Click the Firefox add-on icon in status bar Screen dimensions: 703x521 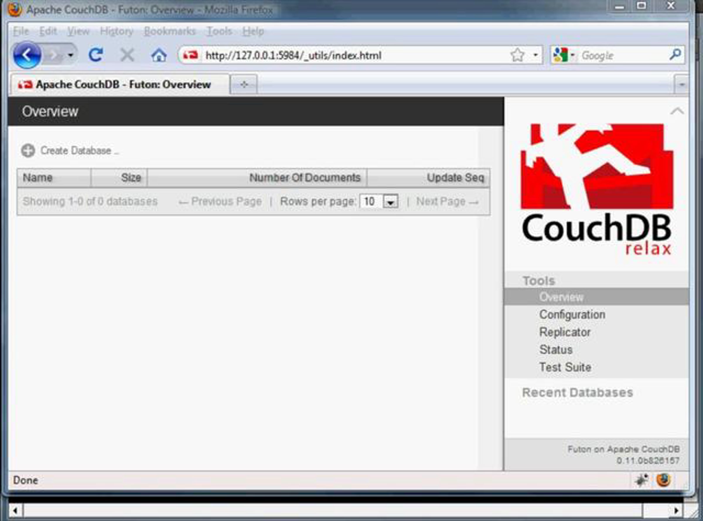pyautogui.click(x=663, y=480)
